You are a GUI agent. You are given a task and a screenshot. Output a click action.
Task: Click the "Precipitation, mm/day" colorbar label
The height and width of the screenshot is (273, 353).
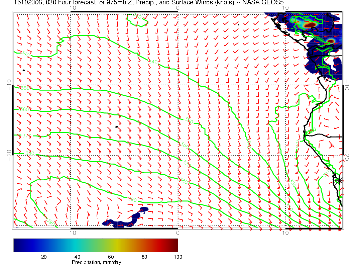pos(96,263)
